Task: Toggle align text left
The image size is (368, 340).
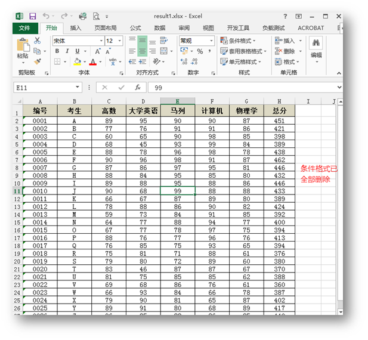Action: pyautogui.click(x=132, y=51)
